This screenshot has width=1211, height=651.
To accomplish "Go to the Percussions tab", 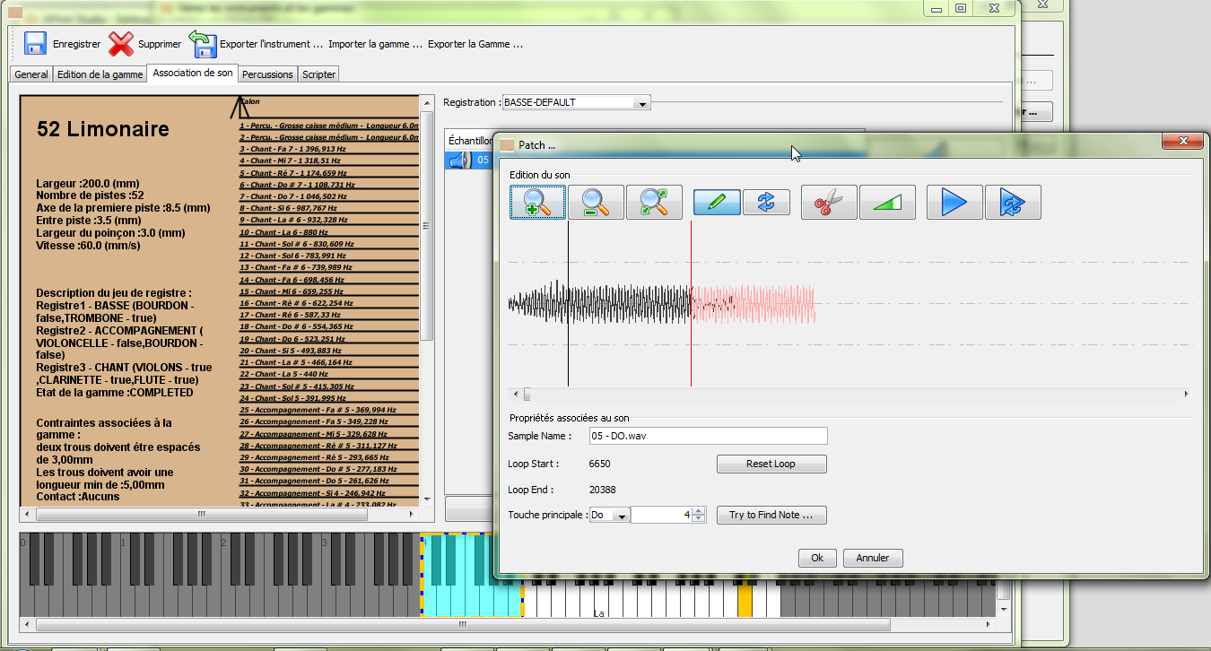I will (x=267, y=74).
